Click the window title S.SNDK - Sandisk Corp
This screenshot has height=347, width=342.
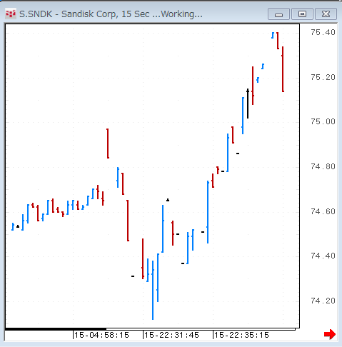(x=69, y=14)
